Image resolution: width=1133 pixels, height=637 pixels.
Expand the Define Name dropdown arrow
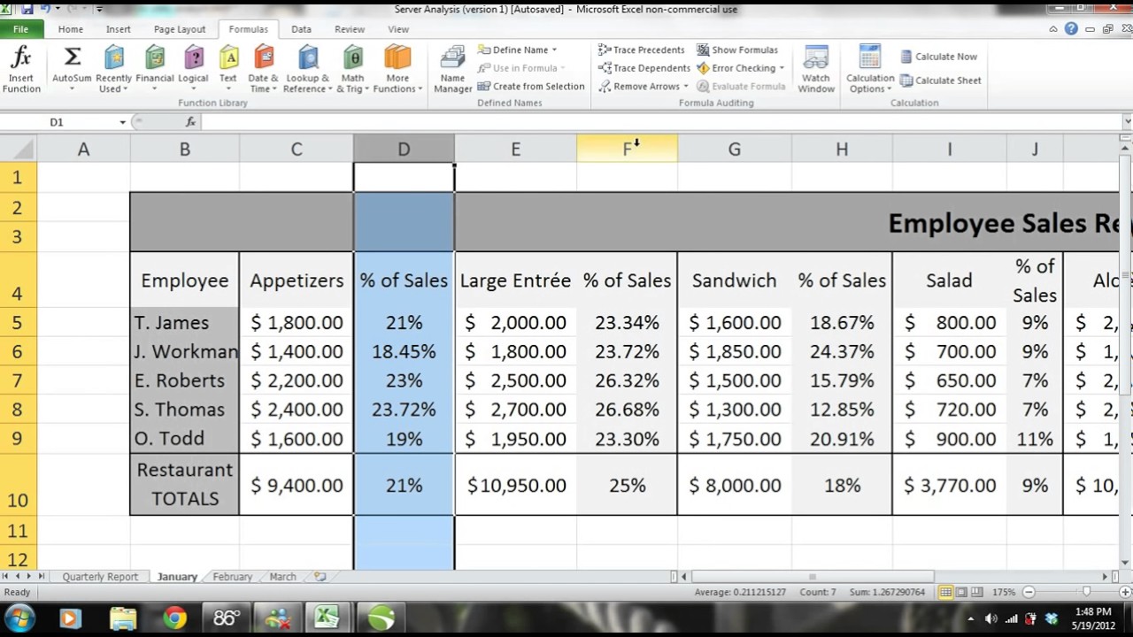554,50
